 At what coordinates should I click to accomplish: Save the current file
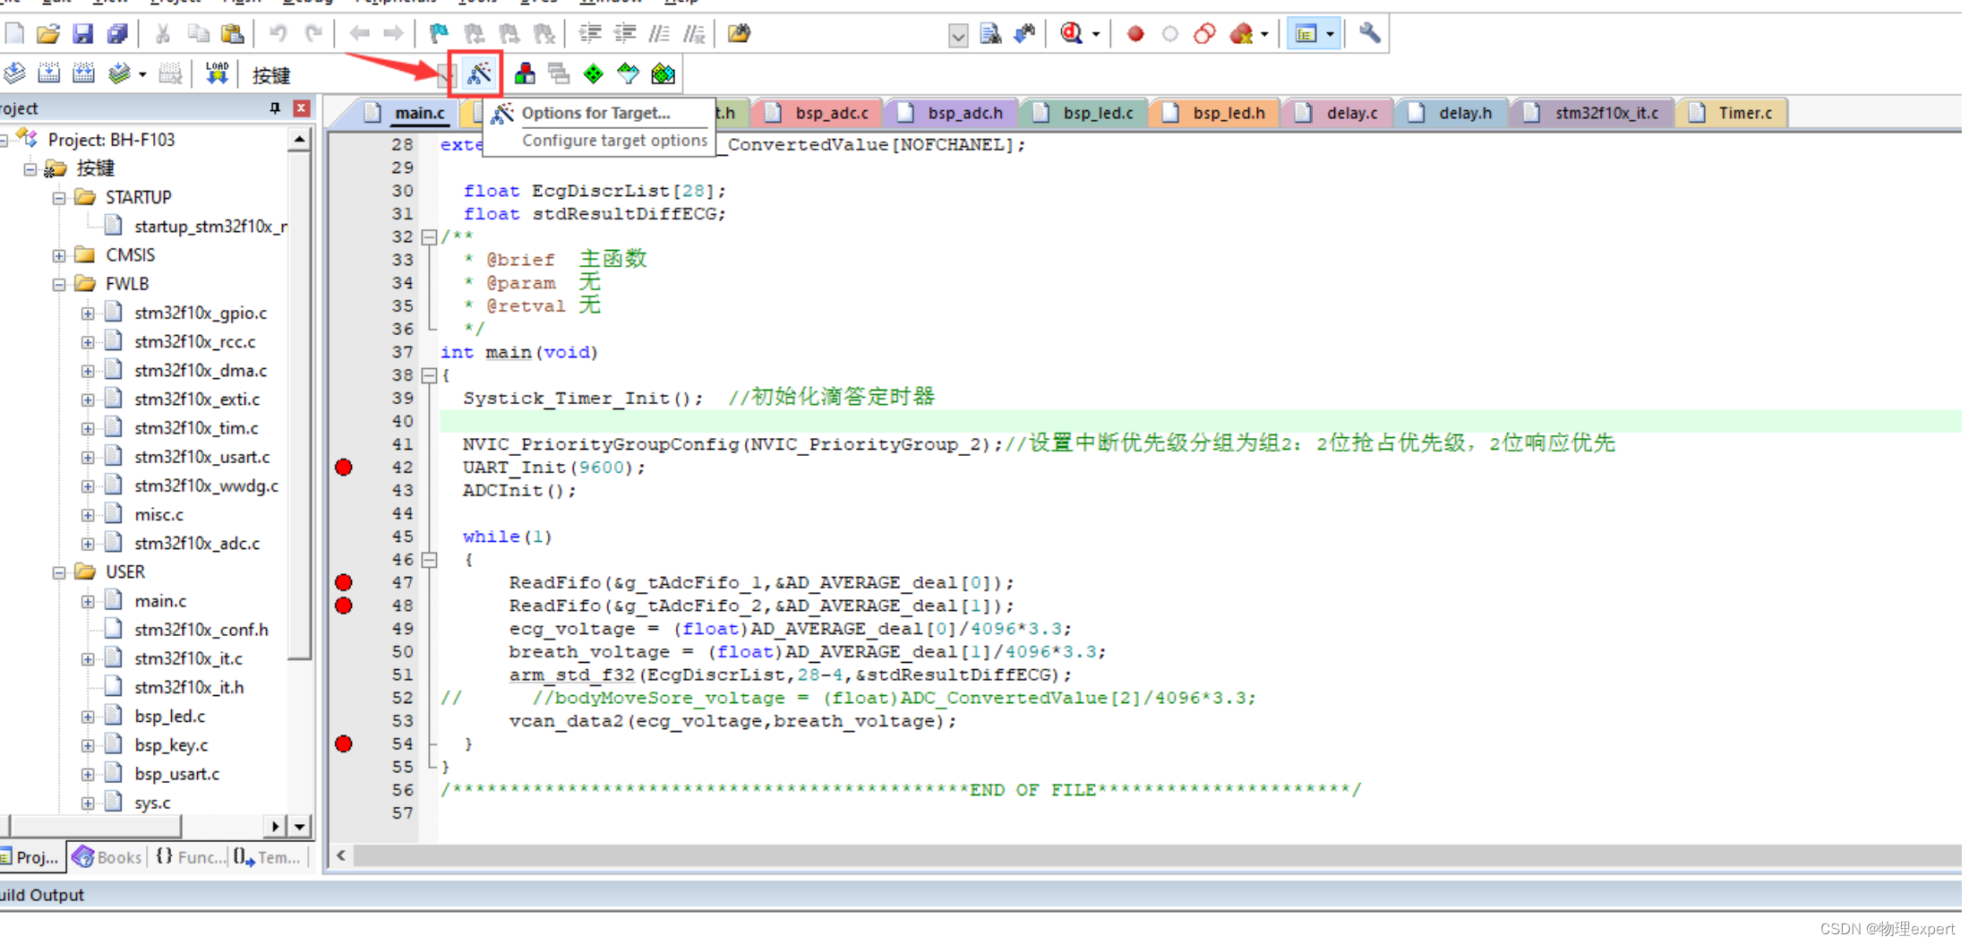82,34
